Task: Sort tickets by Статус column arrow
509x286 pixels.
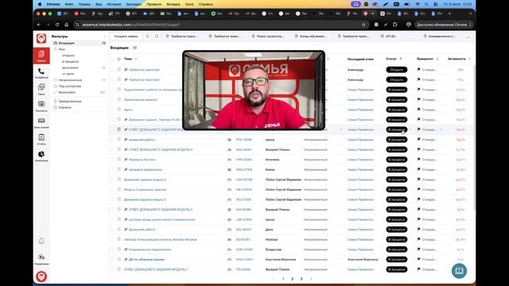Action: coord(401,59)
